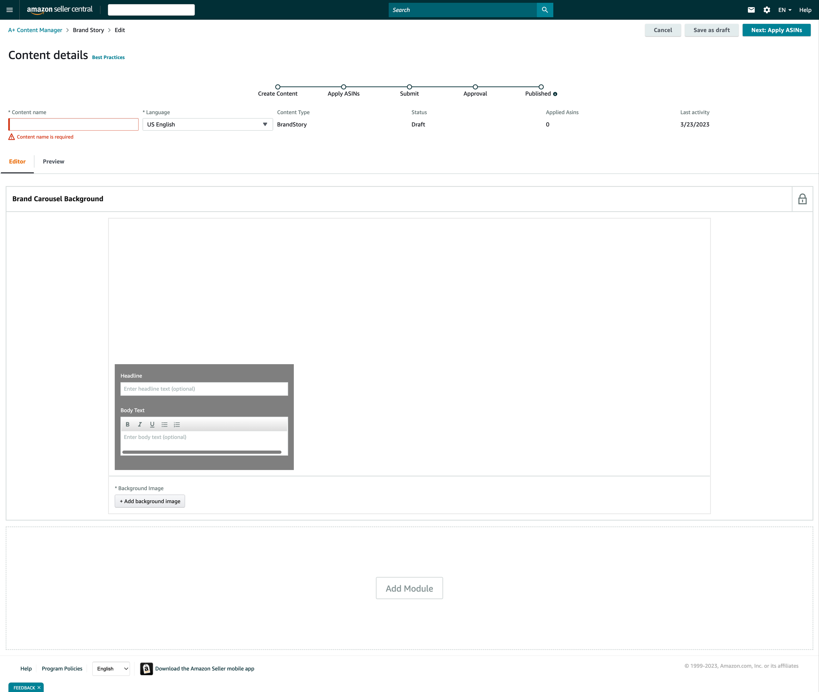Viewport: 819px width, 692px height.
Task: Click the module lock icon
Action: (x=802, y=199)
